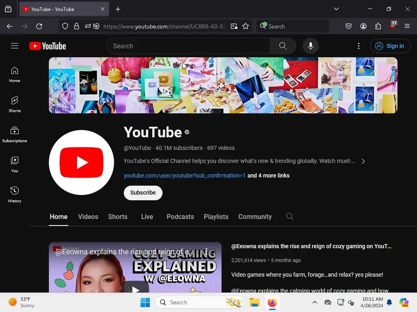
Task: Click the taskbar Search box
Action: 200,302
